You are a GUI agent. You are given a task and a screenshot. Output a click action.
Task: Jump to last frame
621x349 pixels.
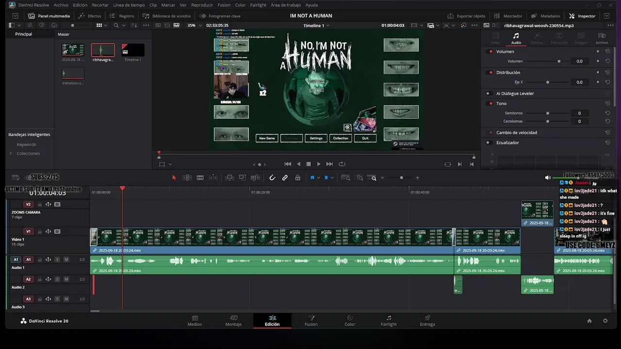tap(329, 164)
